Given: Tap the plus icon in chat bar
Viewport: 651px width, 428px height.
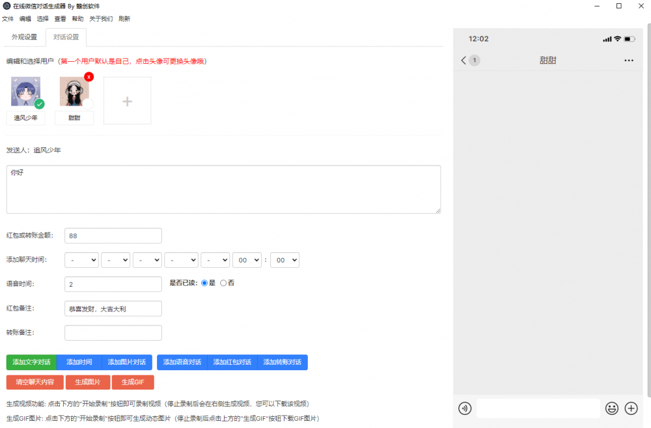Looking at the screenshot, I should 631,408.
